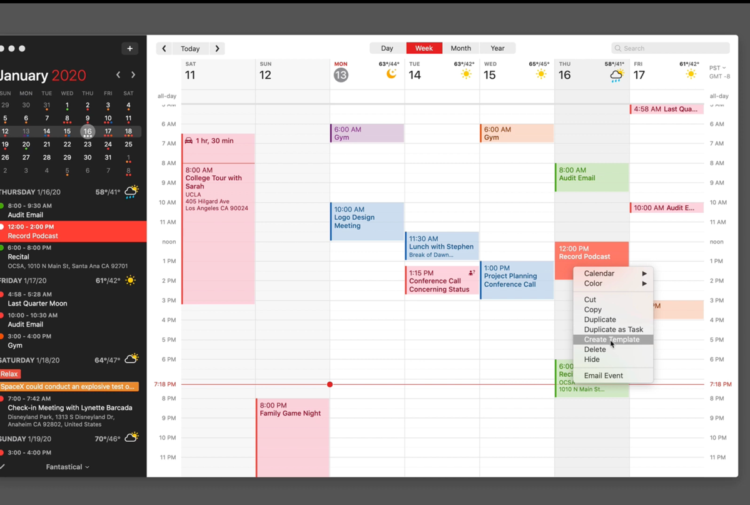The image size is (750, 505).
Task: Open Logo Design Meeting event
Action: 367,221
